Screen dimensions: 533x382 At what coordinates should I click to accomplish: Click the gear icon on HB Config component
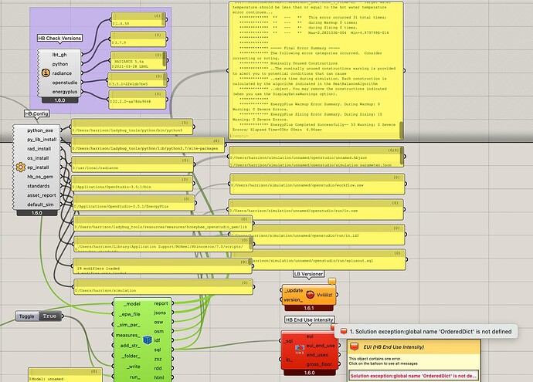[x=20, y=167]
